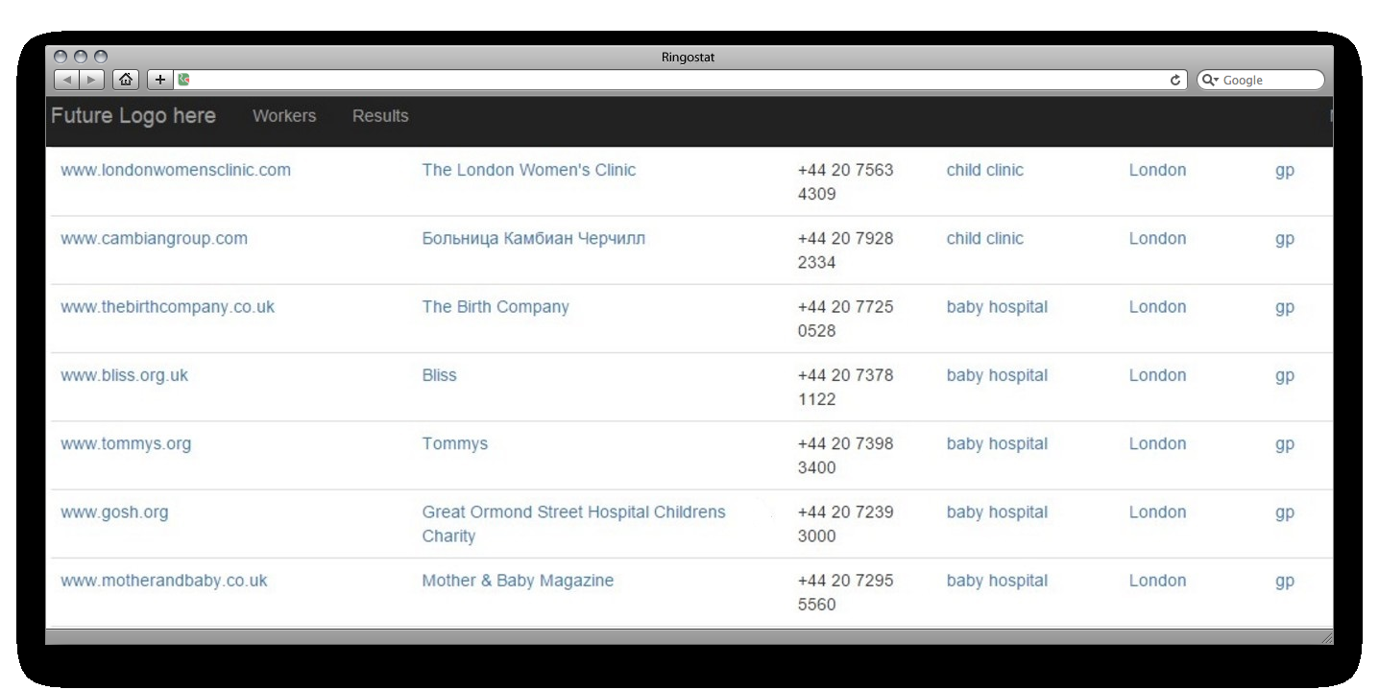Click gp in the cambiangroup row
1379x690 pixels.
click(1285, 239)
